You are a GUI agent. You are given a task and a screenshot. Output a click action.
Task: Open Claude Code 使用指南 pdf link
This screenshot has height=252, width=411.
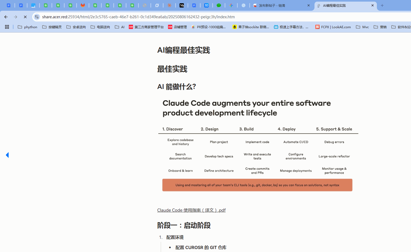[191, 210]
